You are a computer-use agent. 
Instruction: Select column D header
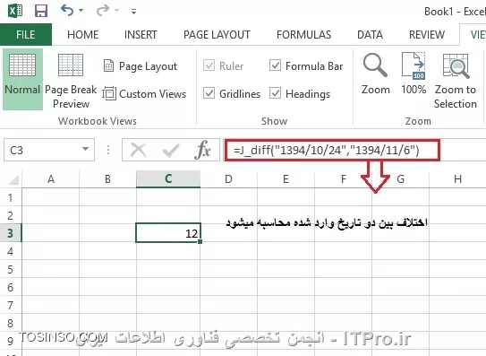point(229,179)
